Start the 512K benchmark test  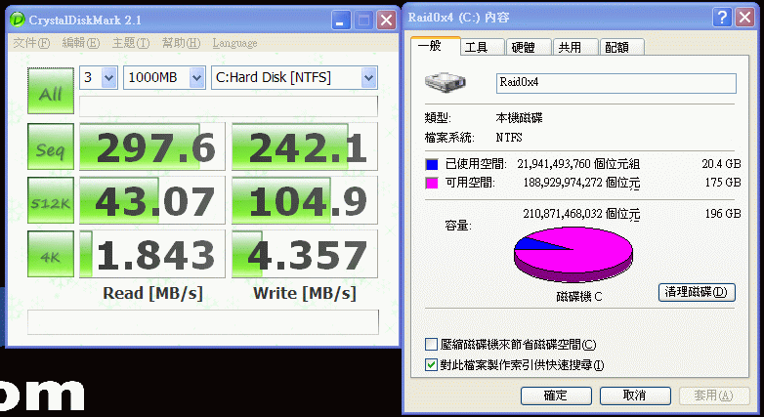51,200
